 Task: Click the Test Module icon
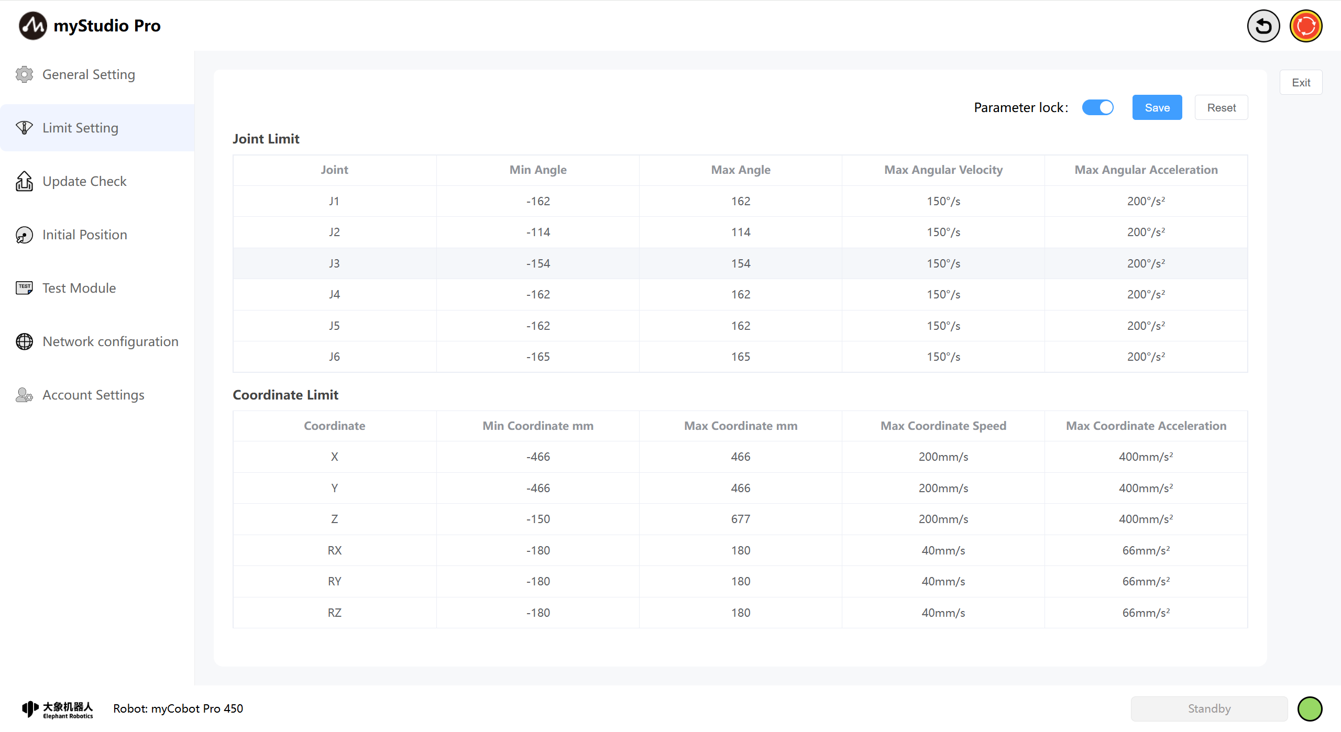point(24,287)
